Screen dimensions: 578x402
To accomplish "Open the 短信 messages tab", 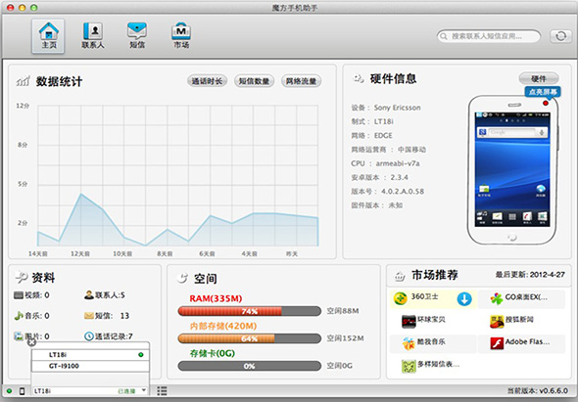I will point(137,36).
